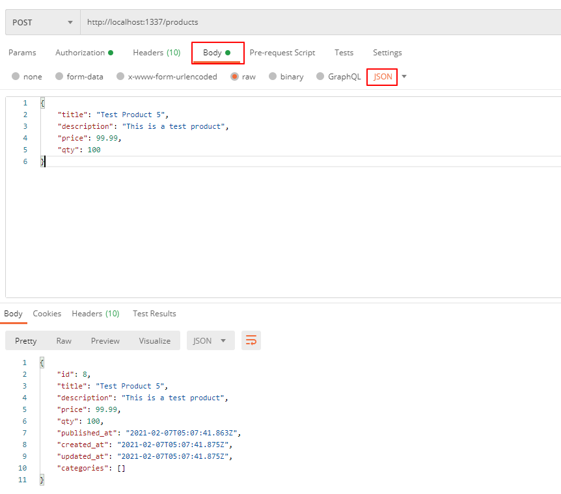Open the Authorization tab

[83, 53]
